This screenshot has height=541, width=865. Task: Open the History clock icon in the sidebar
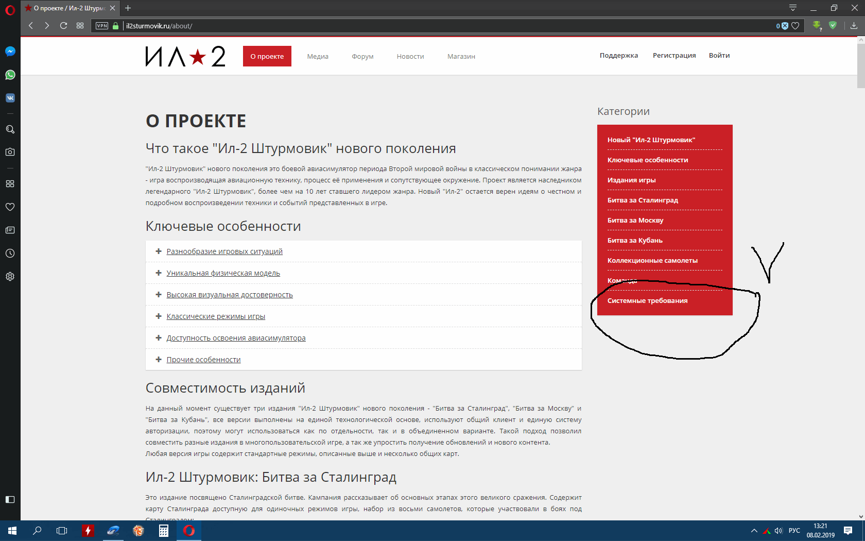[10, 253]
